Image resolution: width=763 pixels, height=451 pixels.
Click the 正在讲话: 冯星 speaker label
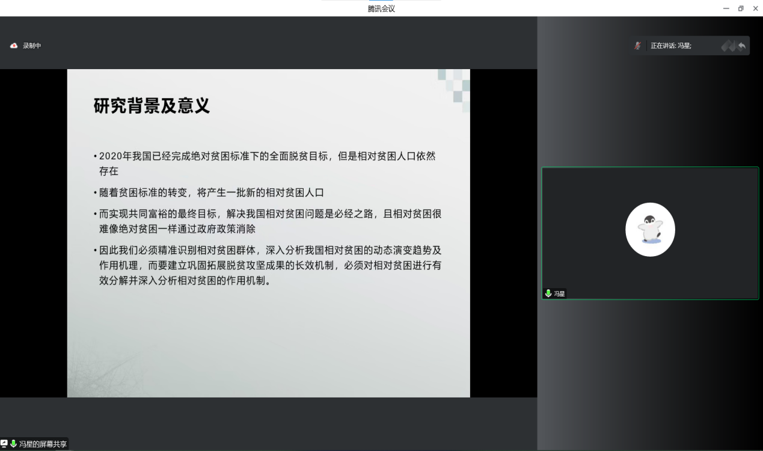click(671, 46)
